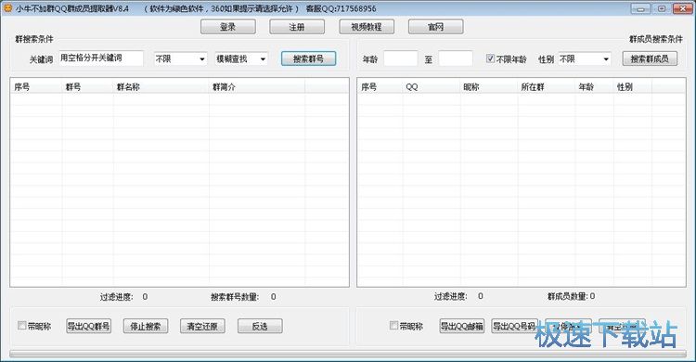Click the QQ column header

pos(432,86)
